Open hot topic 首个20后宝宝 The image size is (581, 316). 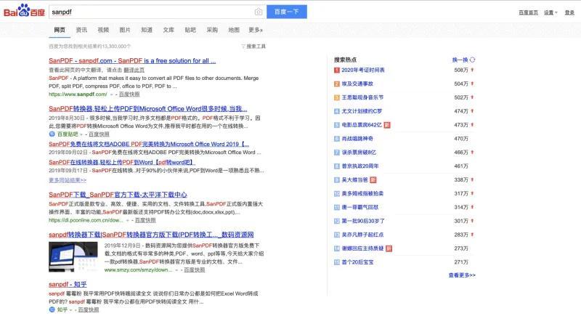coord(357,262)
